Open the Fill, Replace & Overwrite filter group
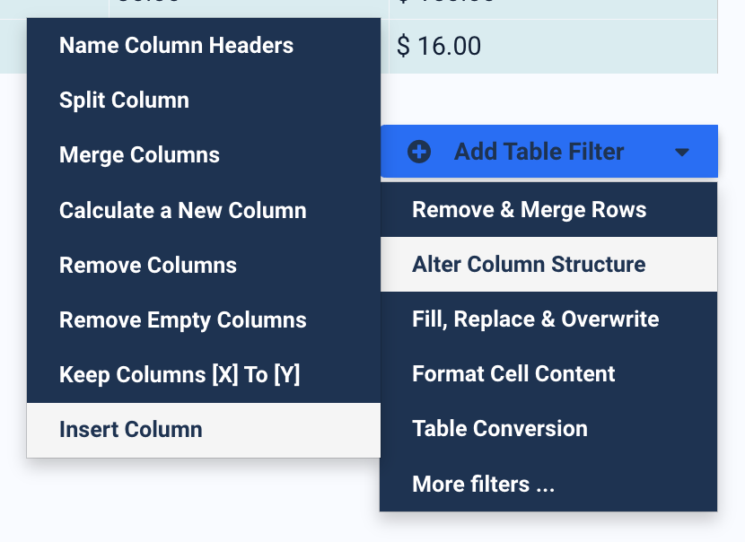The image size is (745, 542). [534, 319]
